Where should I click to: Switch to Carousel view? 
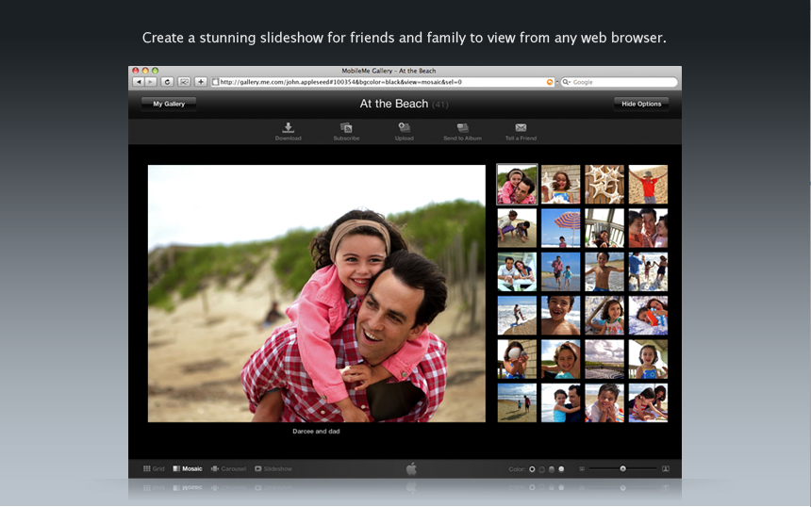click(x=228, y=468)
